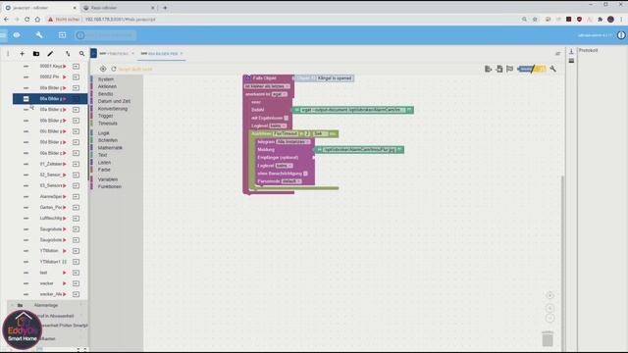
Task: Open the FlurTimeout variable dropdown
Action: (286, 133)
